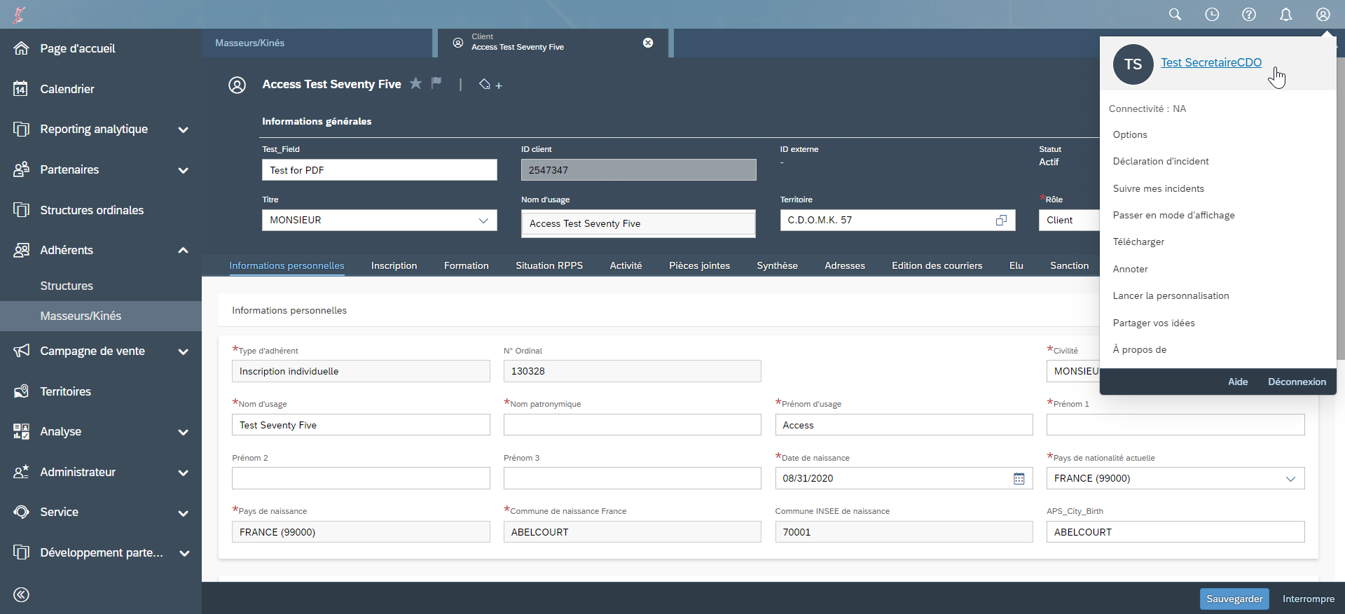Open the Titre MONSIEUR dropdown

click(483, 220)
